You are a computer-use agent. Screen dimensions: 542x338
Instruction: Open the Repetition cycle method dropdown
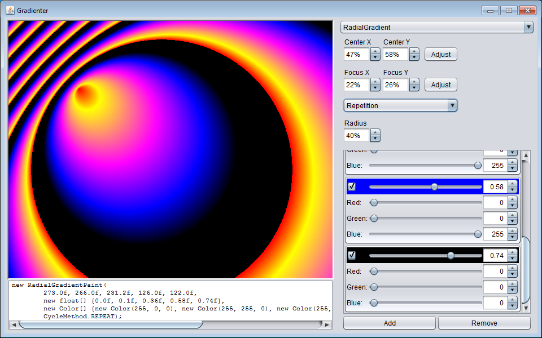click(400, 105)
